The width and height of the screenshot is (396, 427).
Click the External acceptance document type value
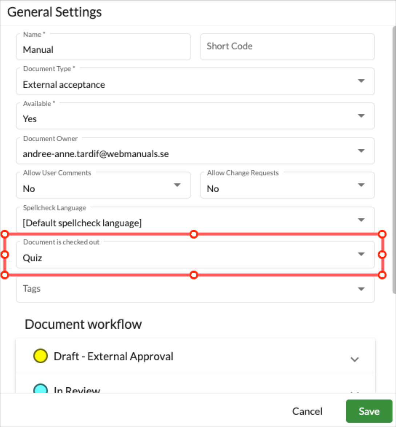pos(64,85)
